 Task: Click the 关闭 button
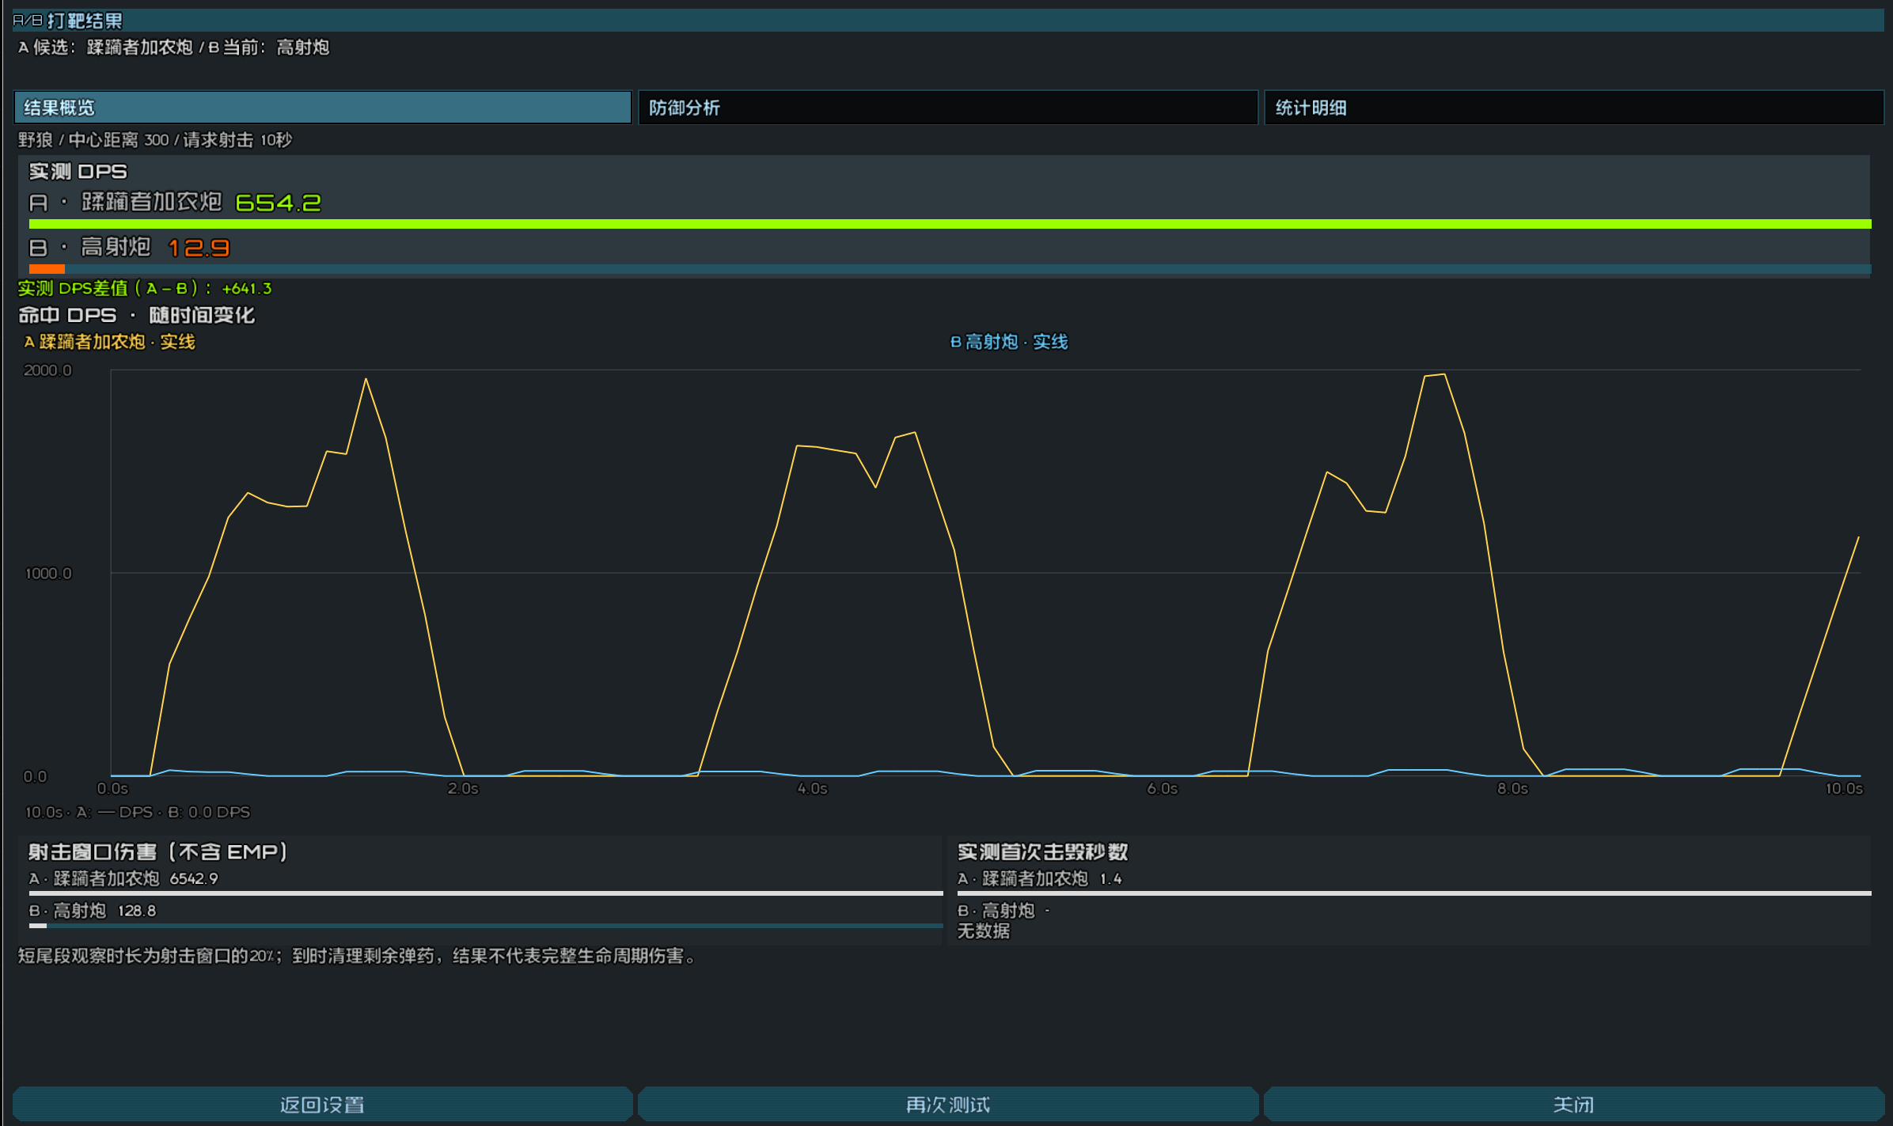pyautogui.click(x=1573, y=1104)
